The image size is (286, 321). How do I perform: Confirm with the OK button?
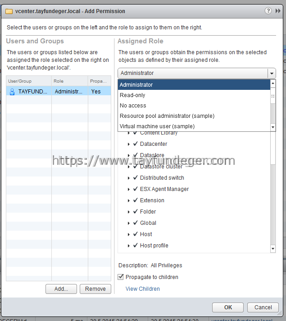click(228, 307)
